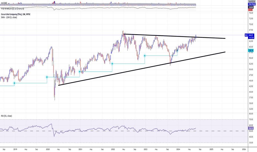Image resolution: width=257 pixels, height=152 pixels.
Task: Click the 65.21 current price label
Action: tap(251, 35)
